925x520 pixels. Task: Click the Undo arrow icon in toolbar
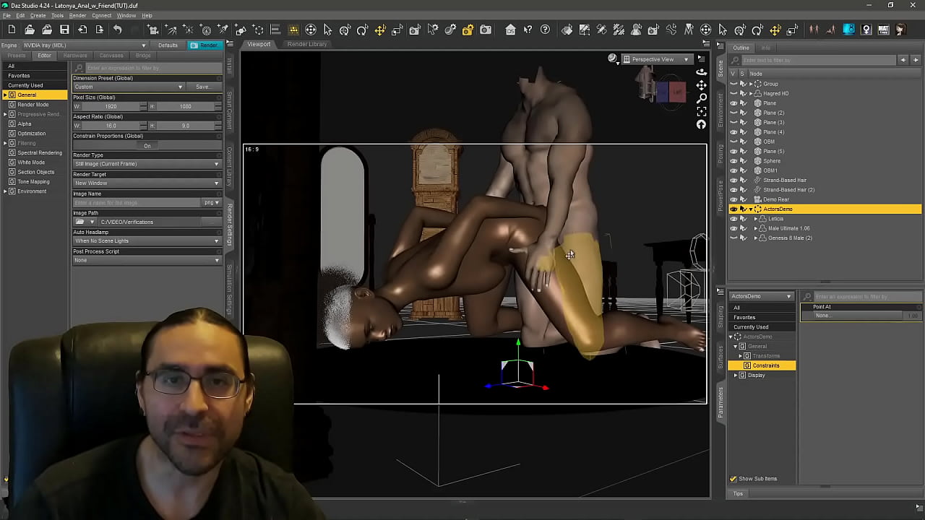coord(117,30)
